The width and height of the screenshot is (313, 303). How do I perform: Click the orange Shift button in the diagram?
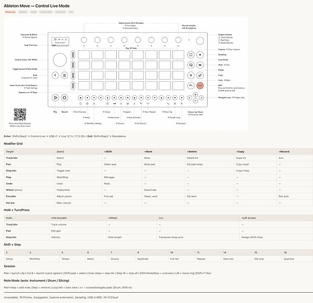tap(200, 85)
